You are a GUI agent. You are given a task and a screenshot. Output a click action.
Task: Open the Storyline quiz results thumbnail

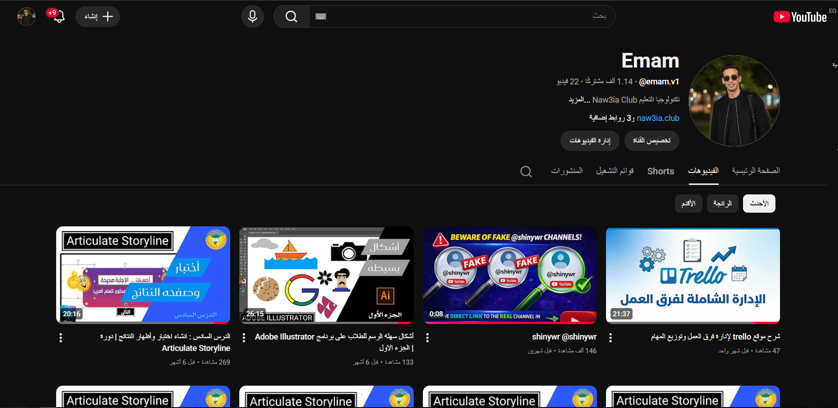(x=143, y=275)
